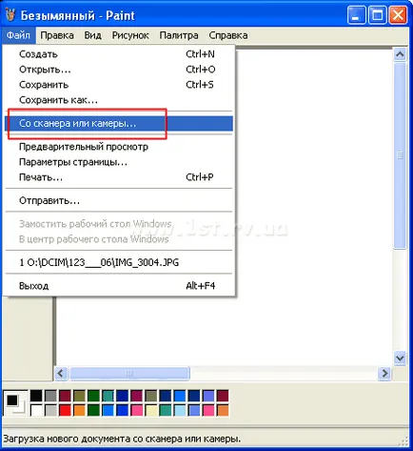Pick the pale yellow palette swatch
Image resolution: width=413 pixels, height=451 pixels.
coord(151,410)
